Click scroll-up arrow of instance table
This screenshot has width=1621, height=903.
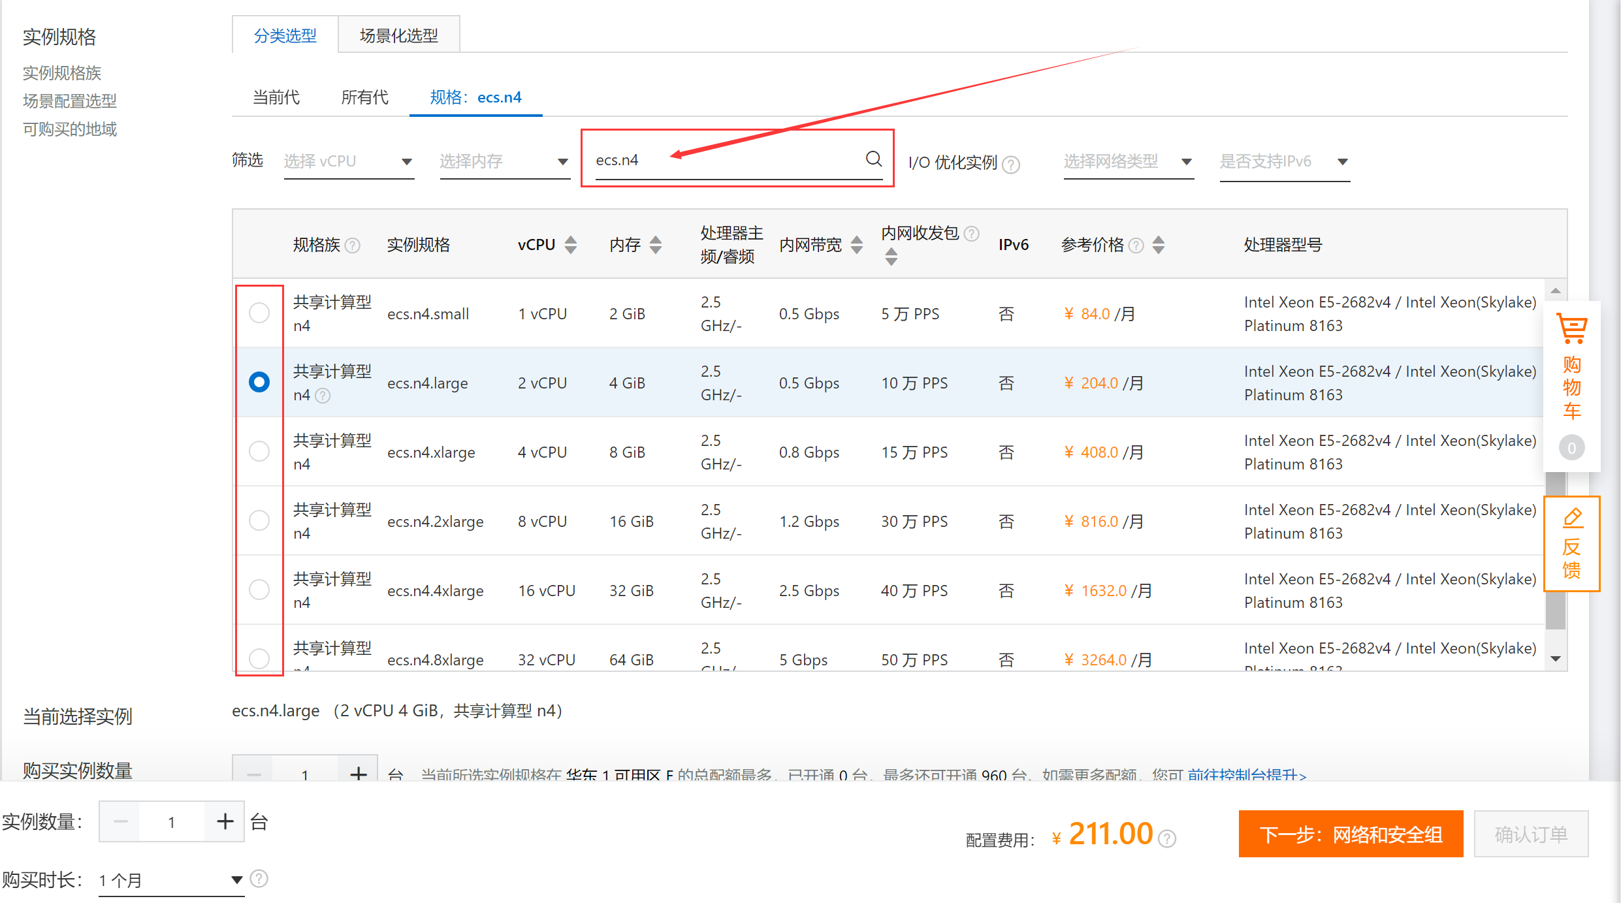pyautogui.click(x=1555, y=291)
